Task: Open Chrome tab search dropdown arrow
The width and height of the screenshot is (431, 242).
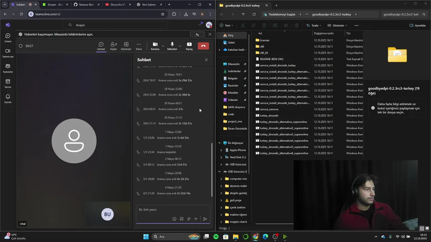Action: click(5, 5)
